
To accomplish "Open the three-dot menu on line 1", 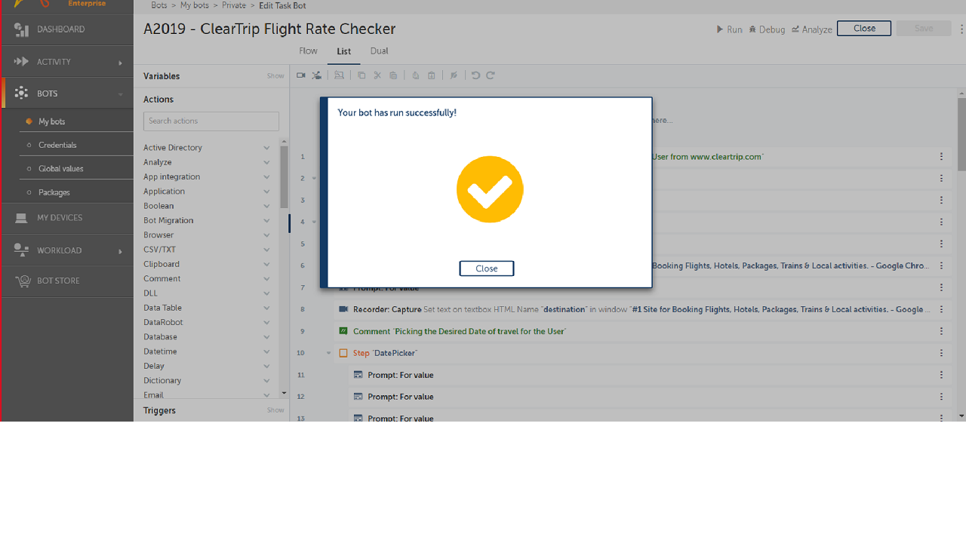I will [x=941, y=157].
